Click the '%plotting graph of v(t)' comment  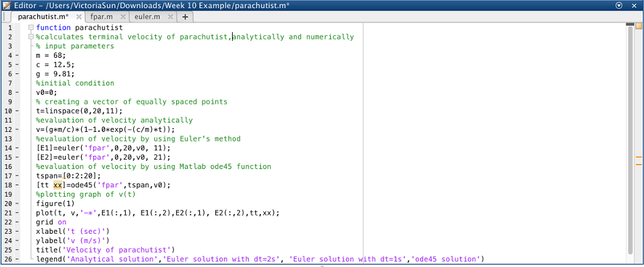pyautogui.click(x=86, y=194)
